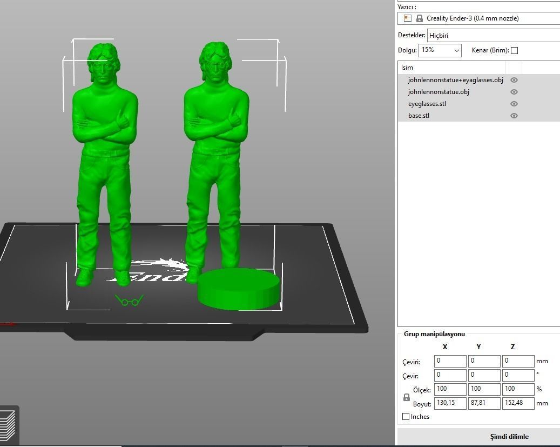
Task: Toggle visibility of eyeglasses.stl
Action: 514,104
